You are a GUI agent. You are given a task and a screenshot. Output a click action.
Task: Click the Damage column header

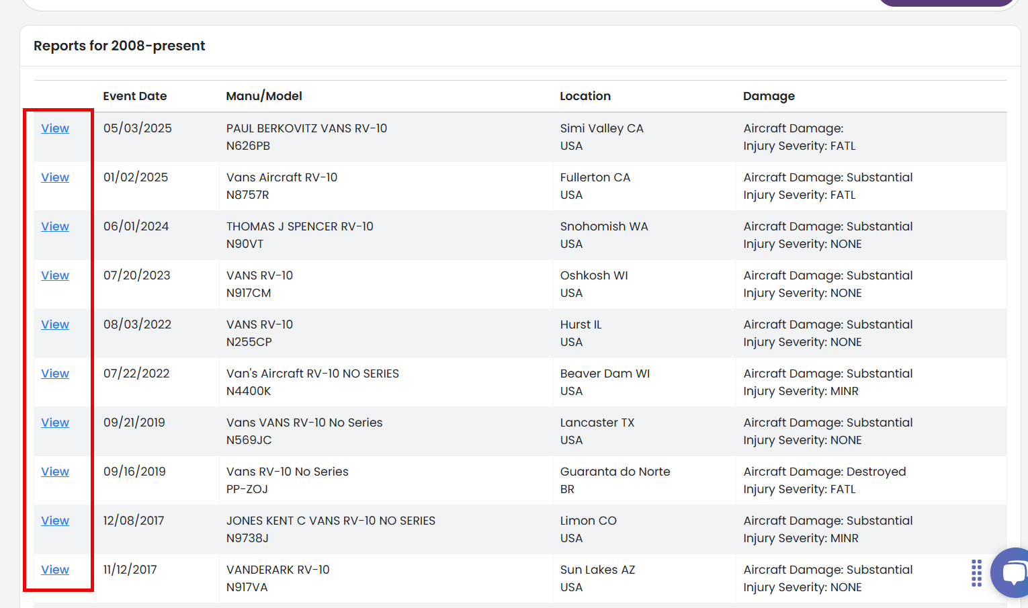tap(769, 96)
